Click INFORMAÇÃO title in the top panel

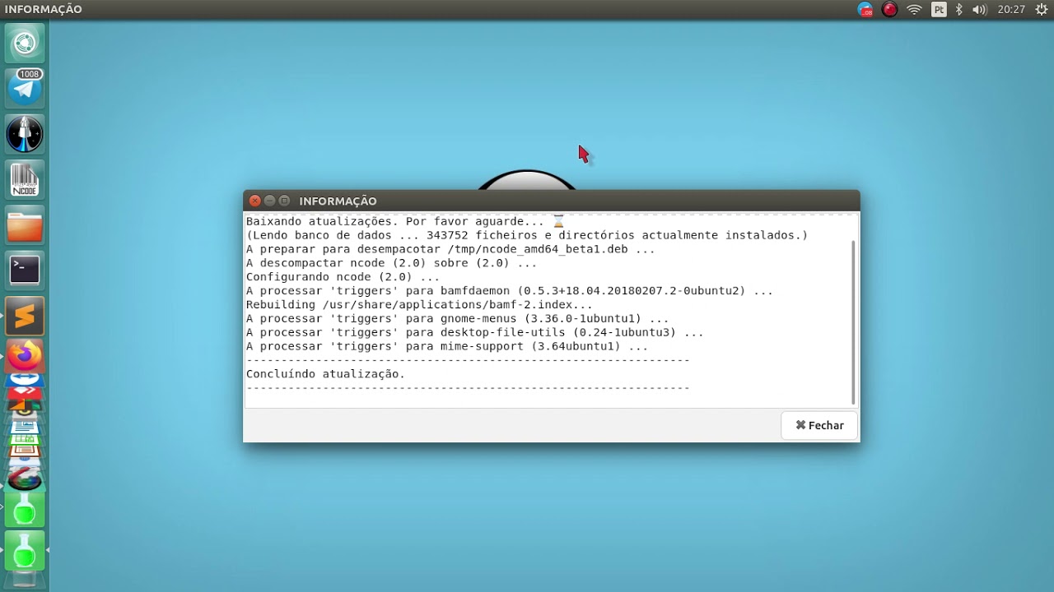(x=44, y=9)
